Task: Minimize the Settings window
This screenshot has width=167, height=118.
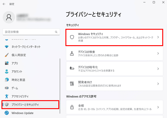Action: coord(144,2)
